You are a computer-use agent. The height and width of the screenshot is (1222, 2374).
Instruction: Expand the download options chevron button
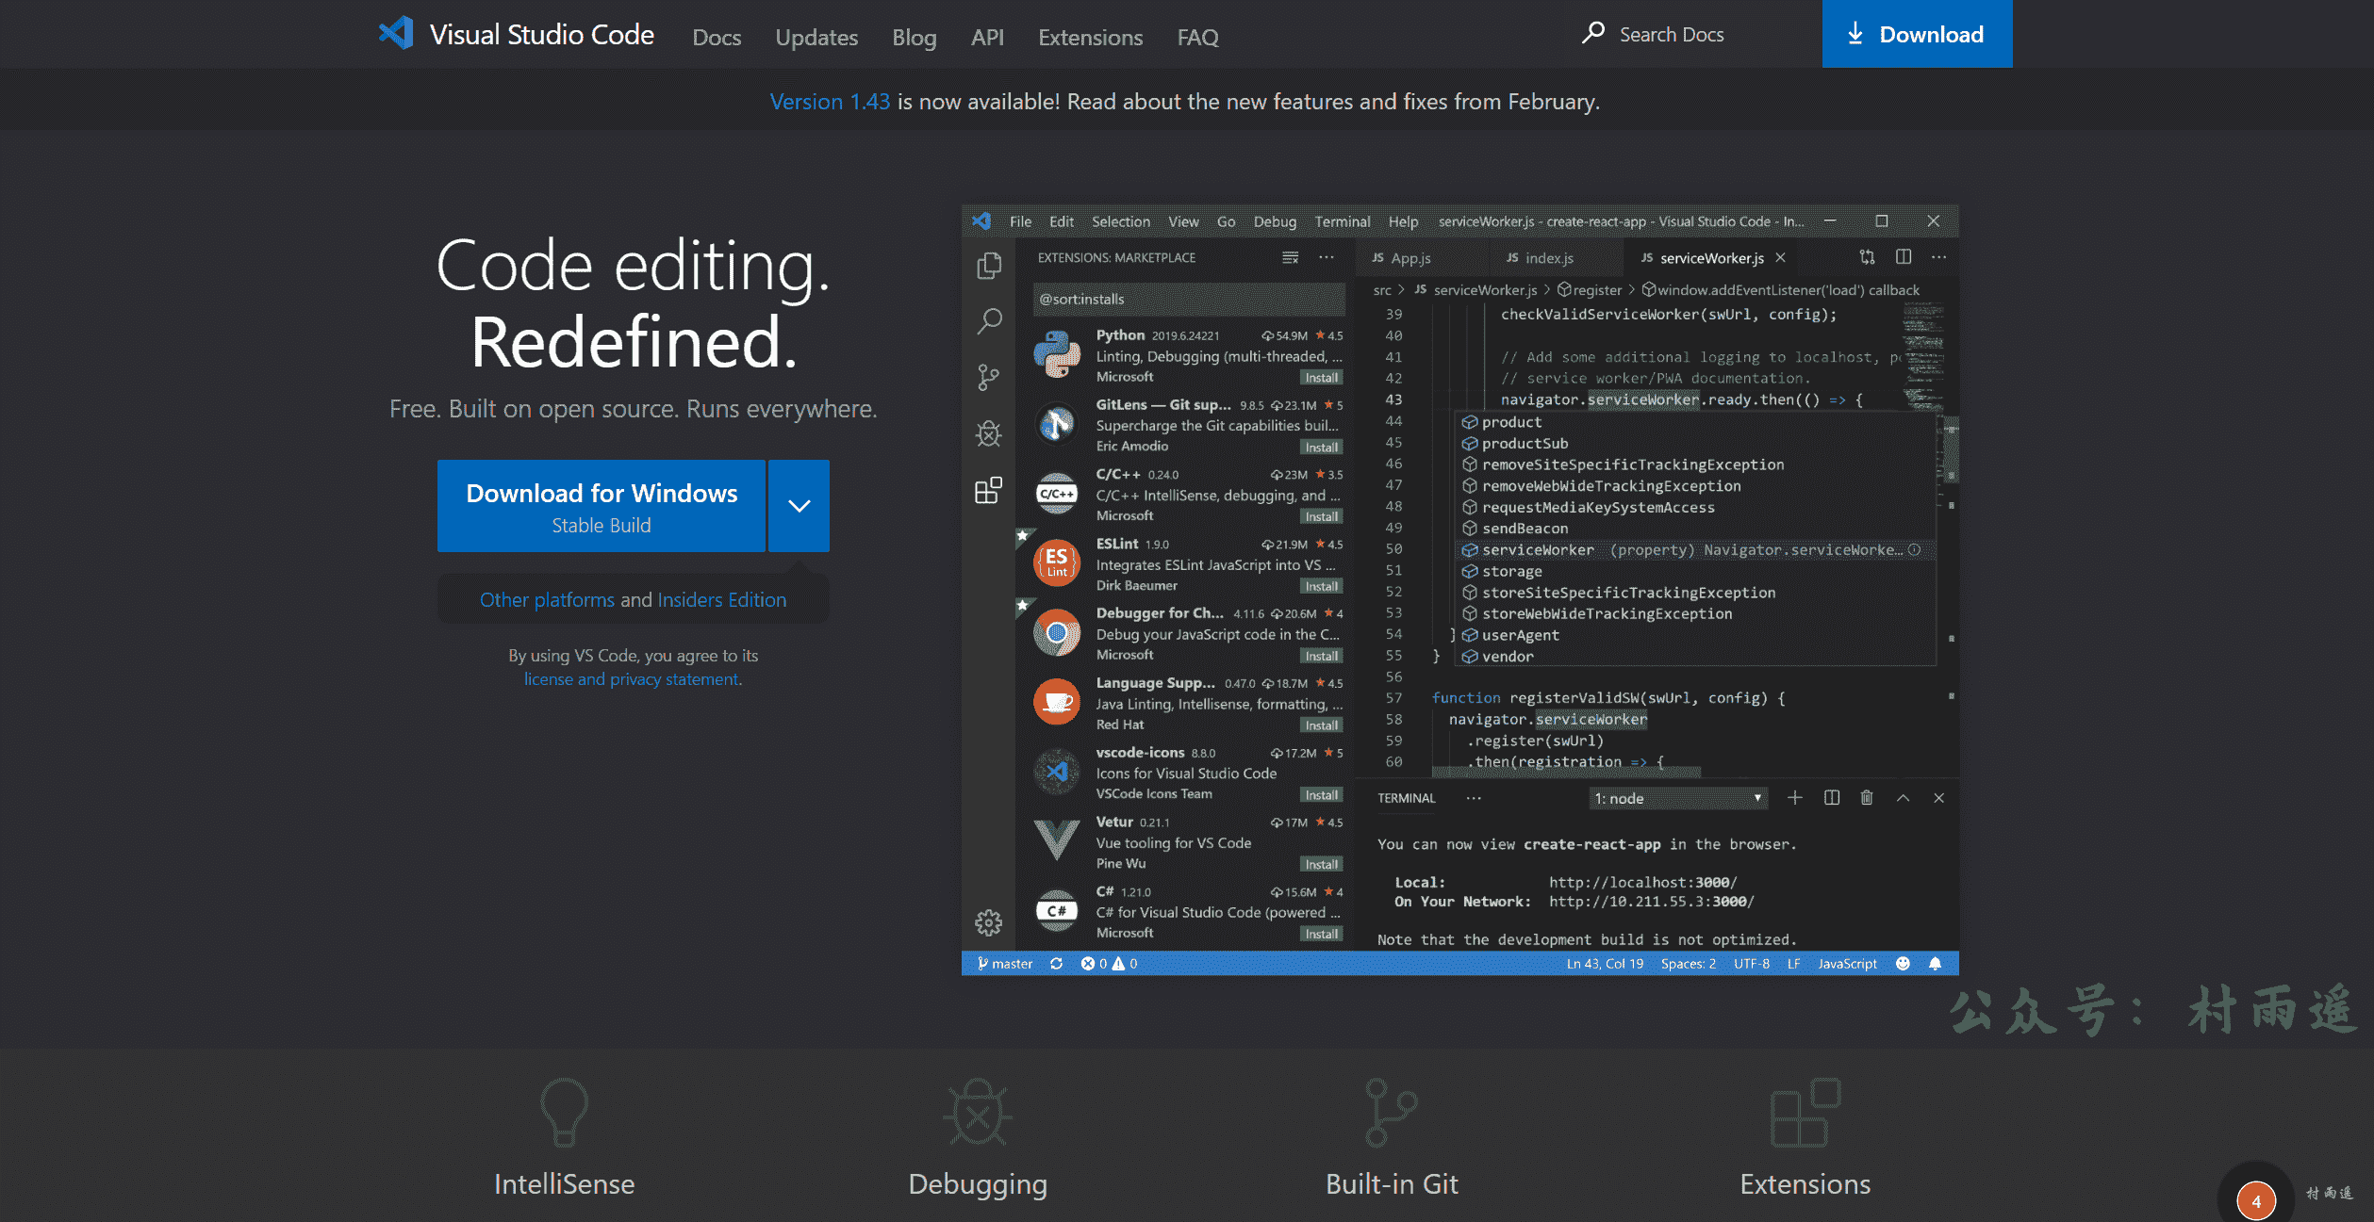click(x=799, y=506)
